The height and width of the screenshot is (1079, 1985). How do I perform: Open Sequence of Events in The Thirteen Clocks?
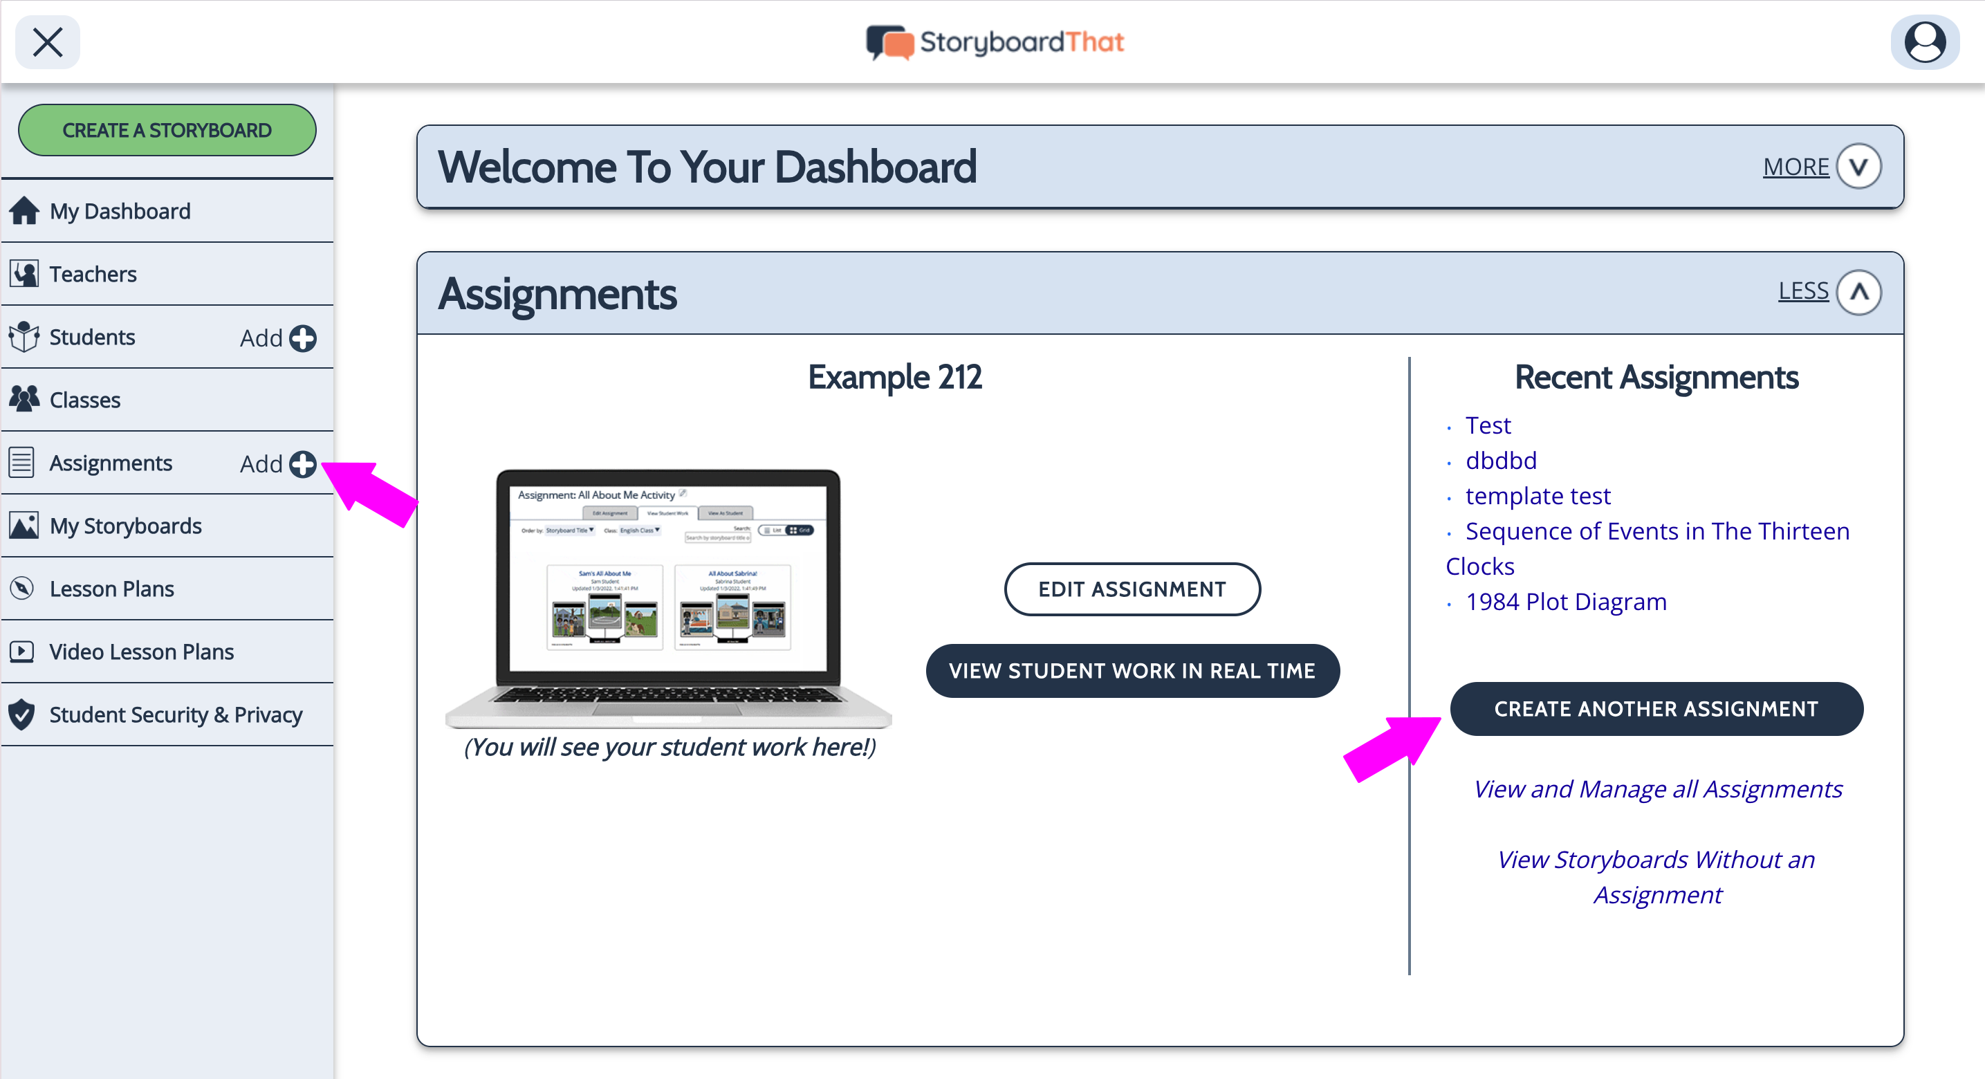1647,548
